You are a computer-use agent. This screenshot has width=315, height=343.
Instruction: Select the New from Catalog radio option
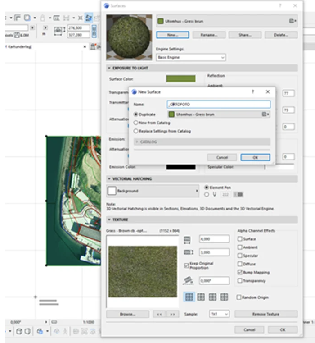[x=136, y=123]
